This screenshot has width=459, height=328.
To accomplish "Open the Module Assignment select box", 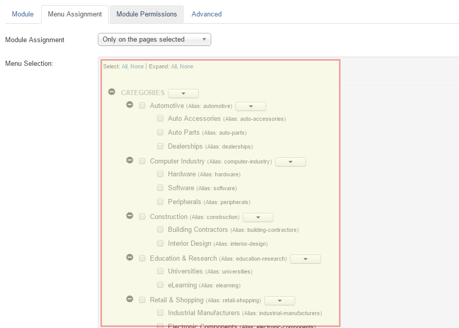I will tap(154, 40).
